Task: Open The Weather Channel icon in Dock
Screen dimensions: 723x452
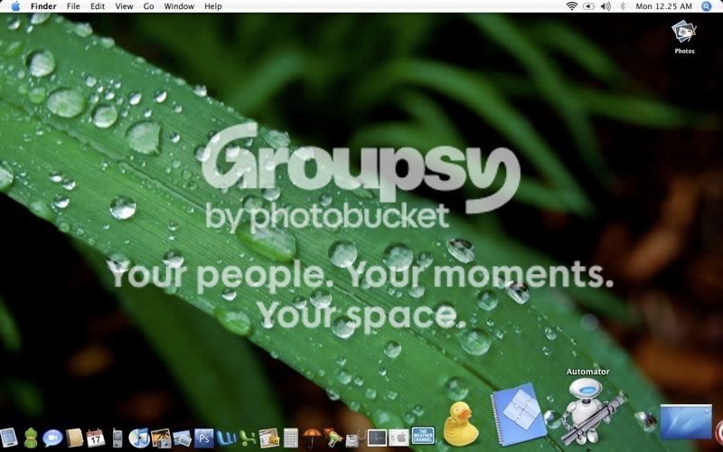Action: tap(422, 437)
